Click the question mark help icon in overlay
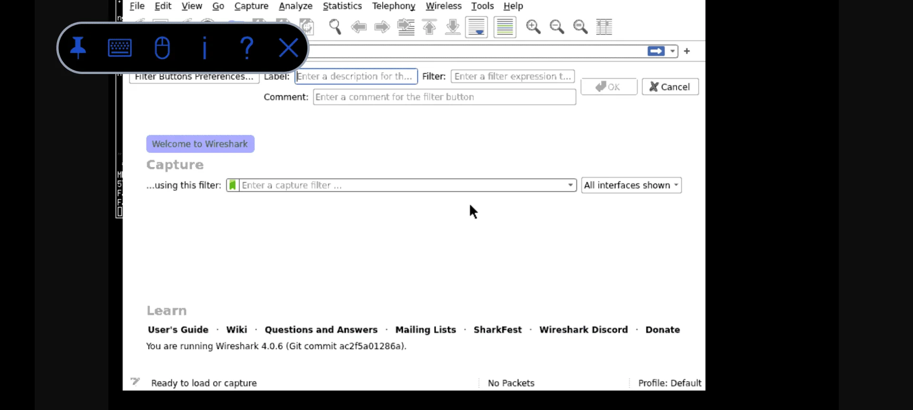Screen dimensions: 913x410 (247, 48)
